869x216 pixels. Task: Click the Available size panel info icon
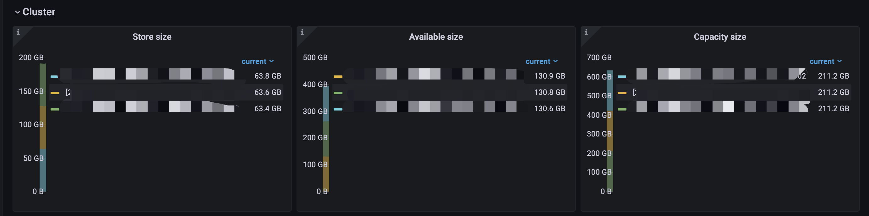coord(302,32)
